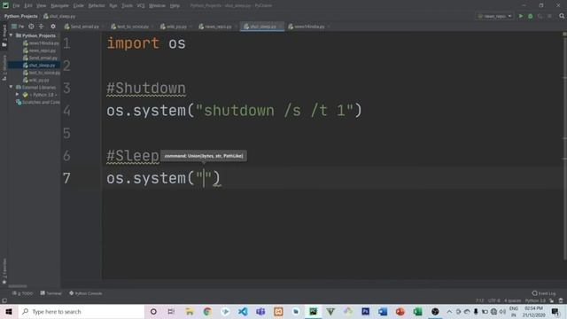The width and height of the screenshot is (567, 319).
Task: Expand the Python 3.8 library node
Action: pyautogui.click(x=17, y=95)
